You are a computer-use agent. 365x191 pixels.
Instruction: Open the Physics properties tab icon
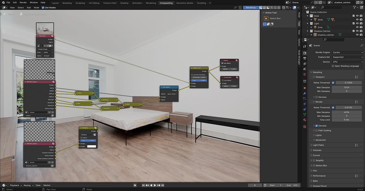click(x=305, y=104)
